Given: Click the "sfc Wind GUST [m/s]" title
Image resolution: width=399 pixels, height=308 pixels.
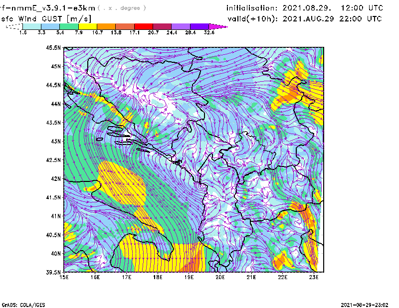Looking at the screenshot, I should [46, 19].
